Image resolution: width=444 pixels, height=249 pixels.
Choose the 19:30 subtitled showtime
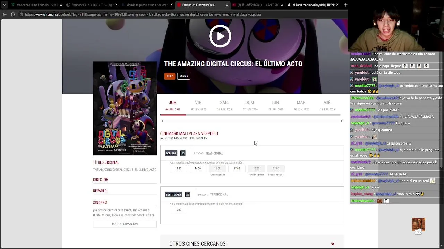[x=178, y=210]
